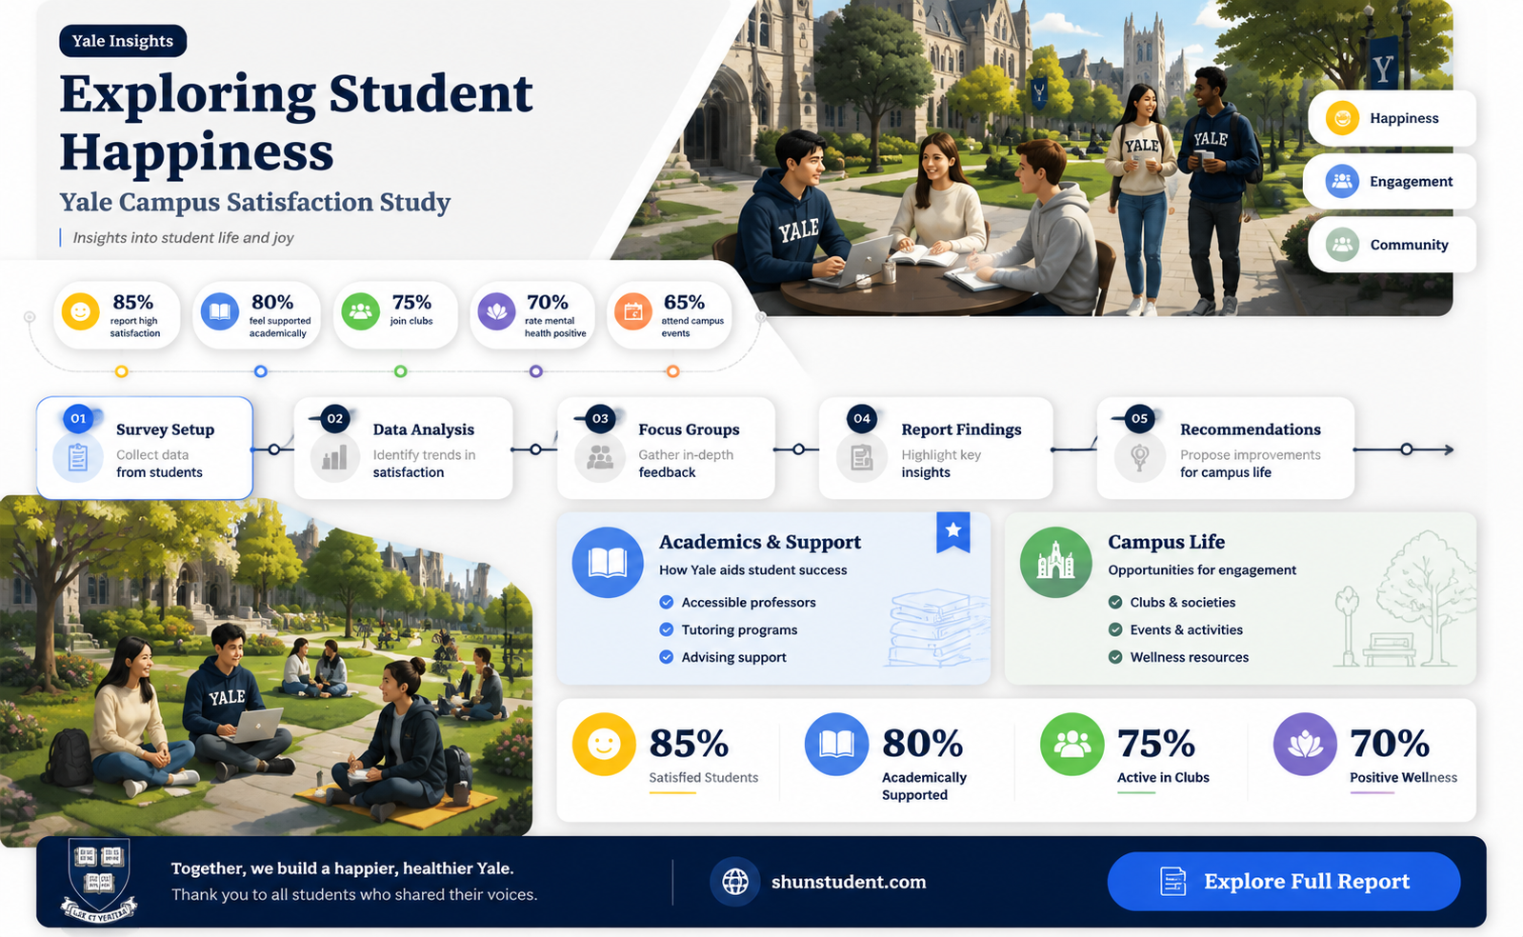Click the purple lotus icon beside 70% Positive Wellness
The width and height of the screenshot is (1523, 937).
1306,745
